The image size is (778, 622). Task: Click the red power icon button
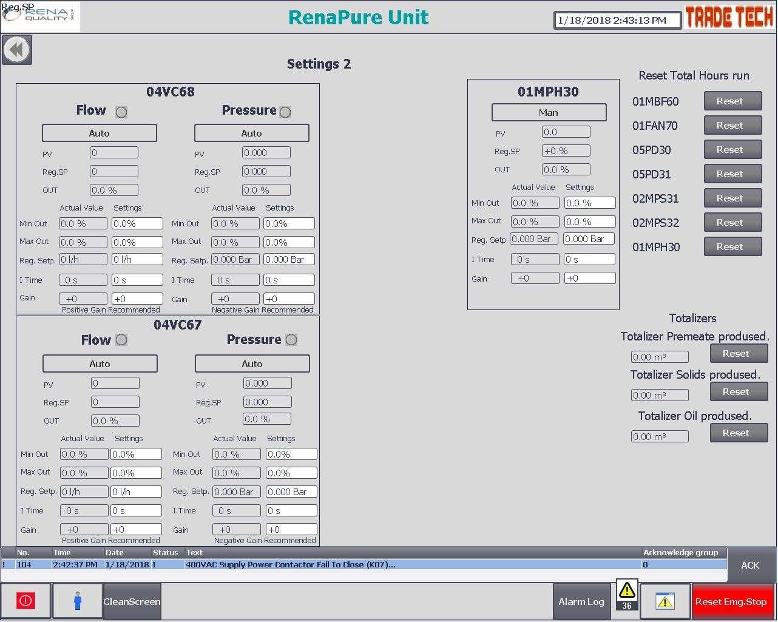25,601
